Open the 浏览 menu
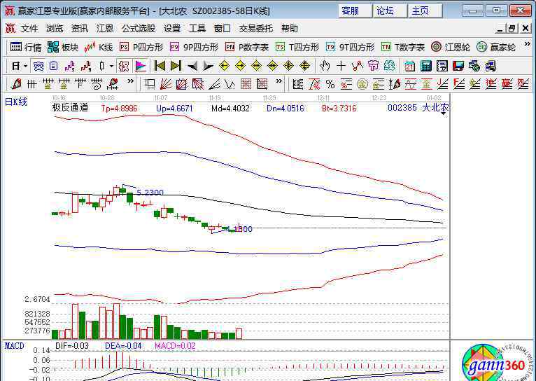Viewport: 536px width, 381px height. tap(55, 29)
